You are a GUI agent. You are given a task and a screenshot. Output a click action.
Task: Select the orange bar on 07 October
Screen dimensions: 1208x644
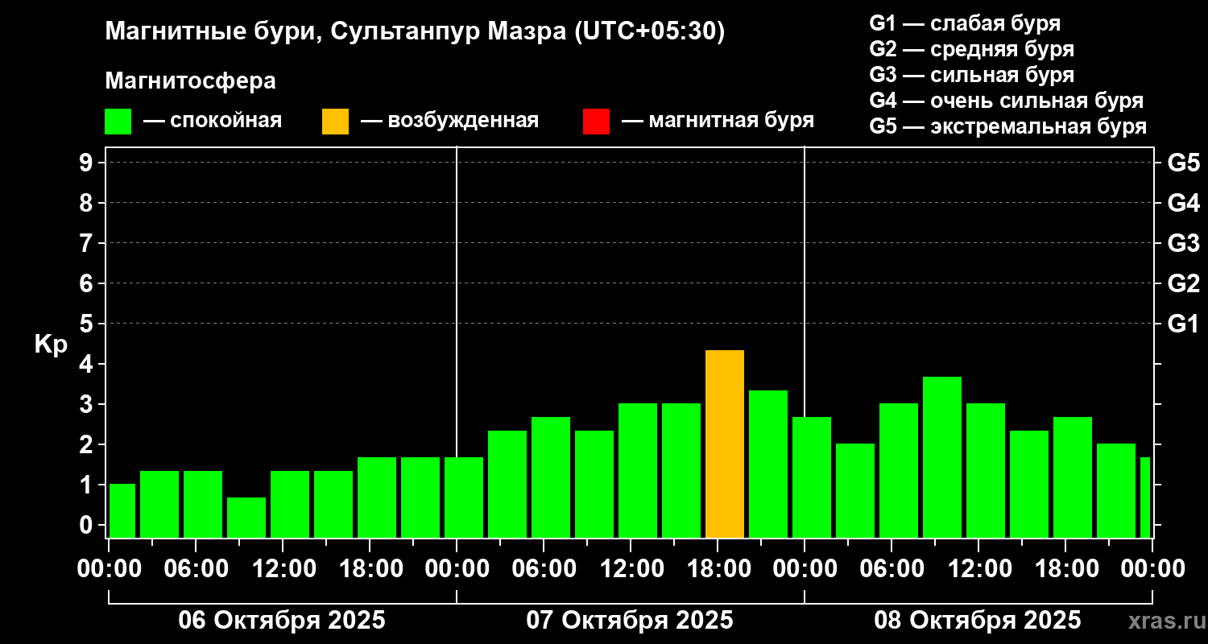(724, 444)
